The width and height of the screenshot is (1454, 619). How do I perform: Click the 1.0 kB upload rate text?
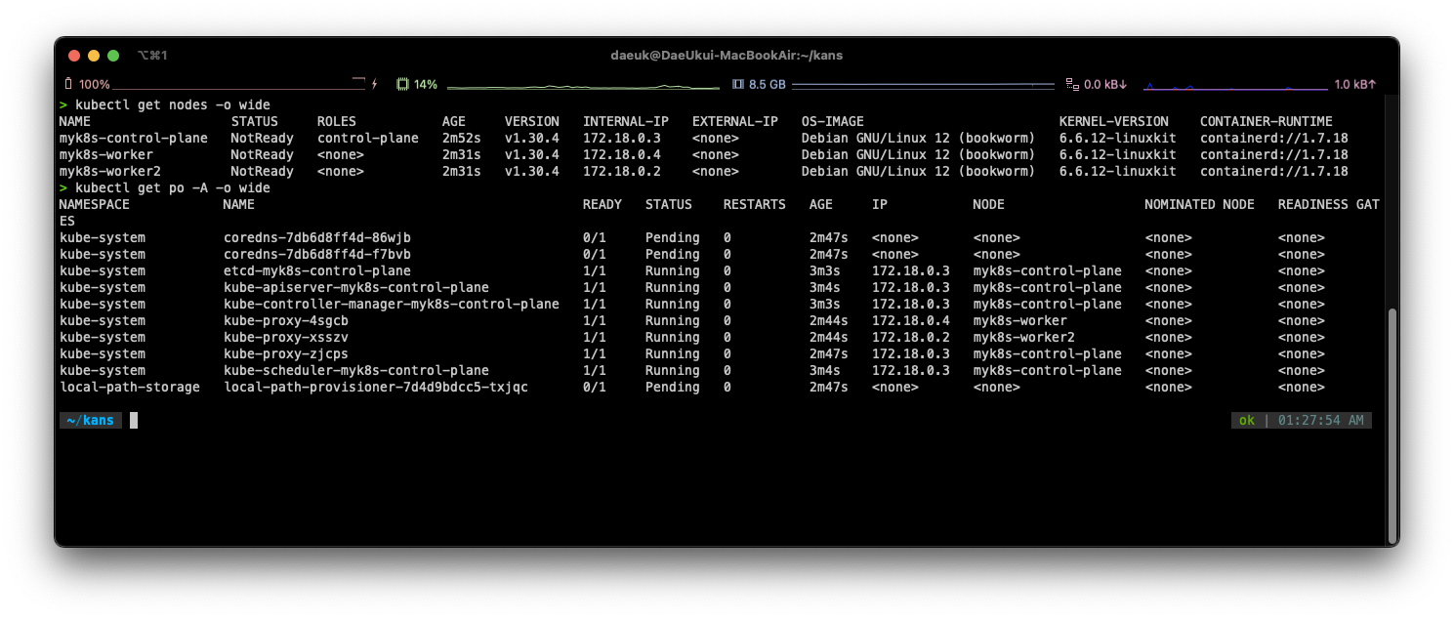pyautogui.click(x=1355, y=85)
